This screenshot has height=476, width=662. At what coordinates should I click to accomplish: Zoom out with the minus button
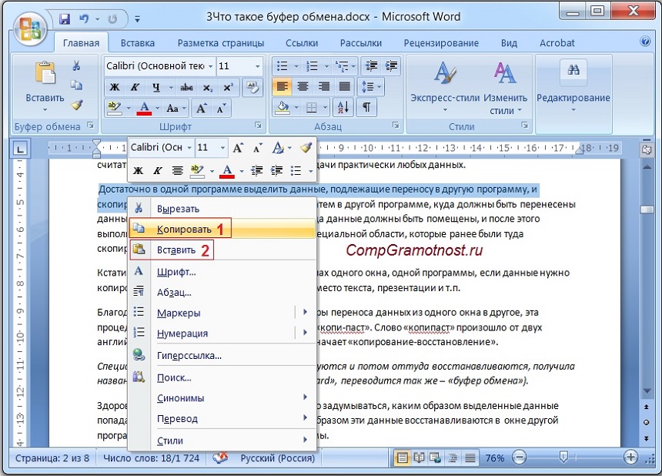tap(520, 457)
